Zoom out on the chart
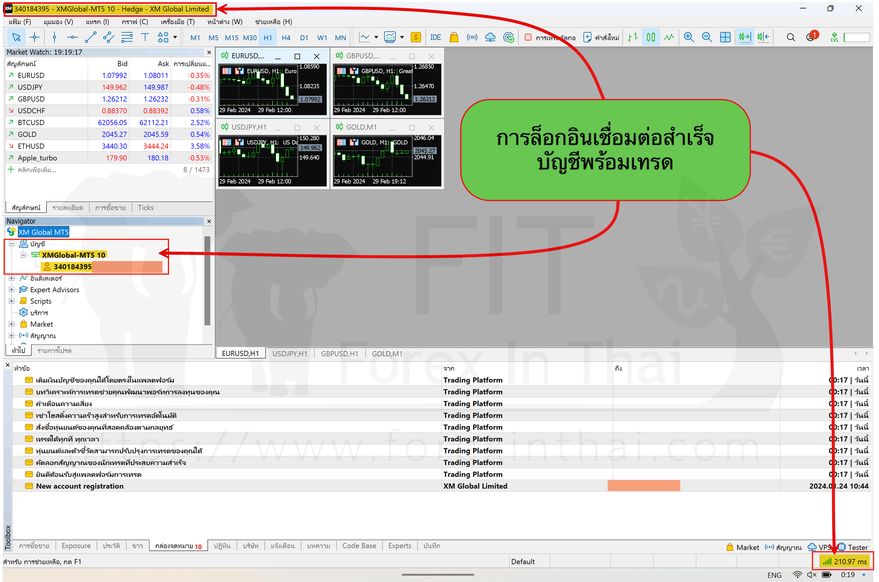 [707, 37]
